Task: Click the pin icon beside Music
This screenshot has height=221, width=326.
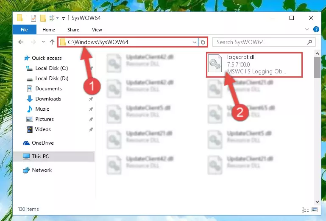Action: (x=91, y=109)
